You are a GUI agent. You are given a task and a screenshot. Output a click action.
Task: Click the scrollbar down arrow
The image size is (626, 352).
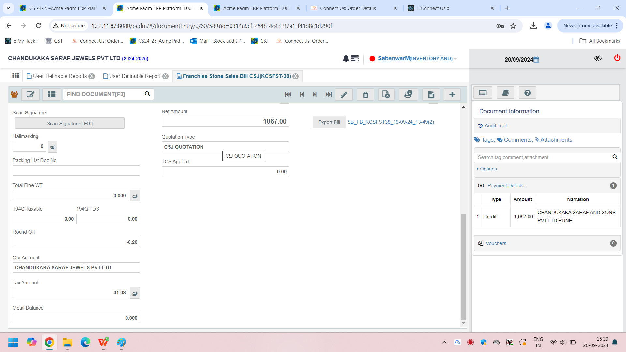tap(463, 323)
